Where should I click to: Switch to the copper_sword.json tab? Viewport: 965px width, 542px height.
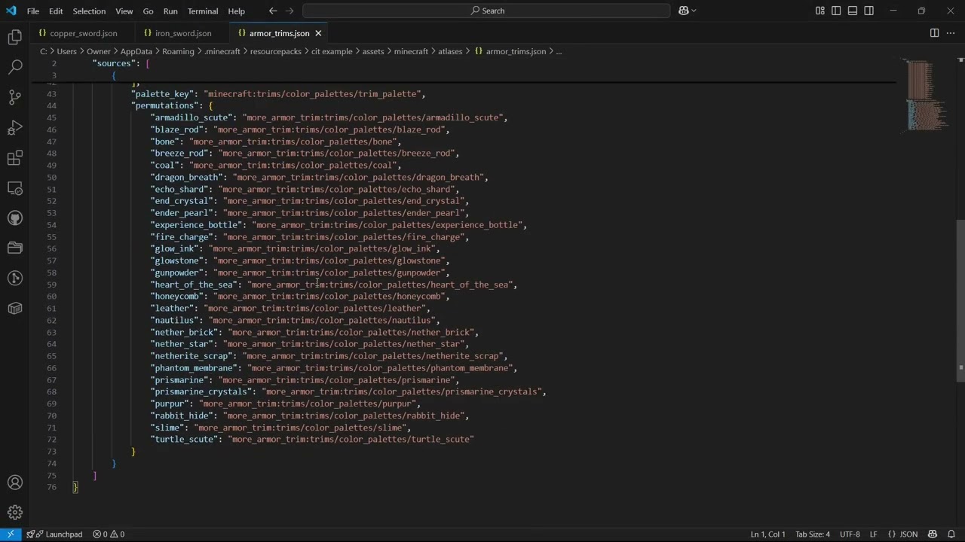(x=83, y=33)
